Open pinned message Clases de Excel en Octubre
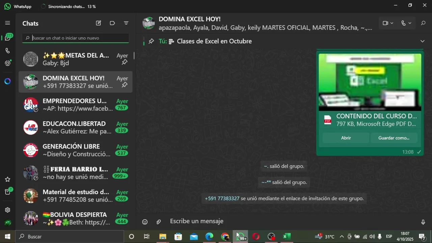Viewport: 432px width, 243px height. [x=214, y=41]
